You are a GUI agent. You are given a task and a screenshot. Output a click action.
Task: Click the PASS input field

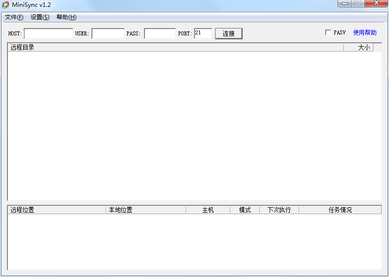click(160, 33)
